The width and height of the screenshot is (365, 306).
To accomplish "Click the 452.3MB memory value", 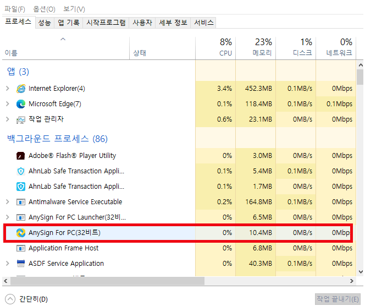I will pyautogui.click(x=258, y=89).
